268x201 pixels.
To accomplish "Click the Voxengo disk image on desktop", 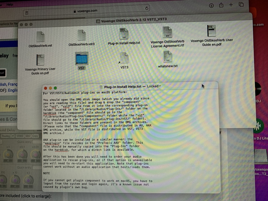I will coord(261,156).
